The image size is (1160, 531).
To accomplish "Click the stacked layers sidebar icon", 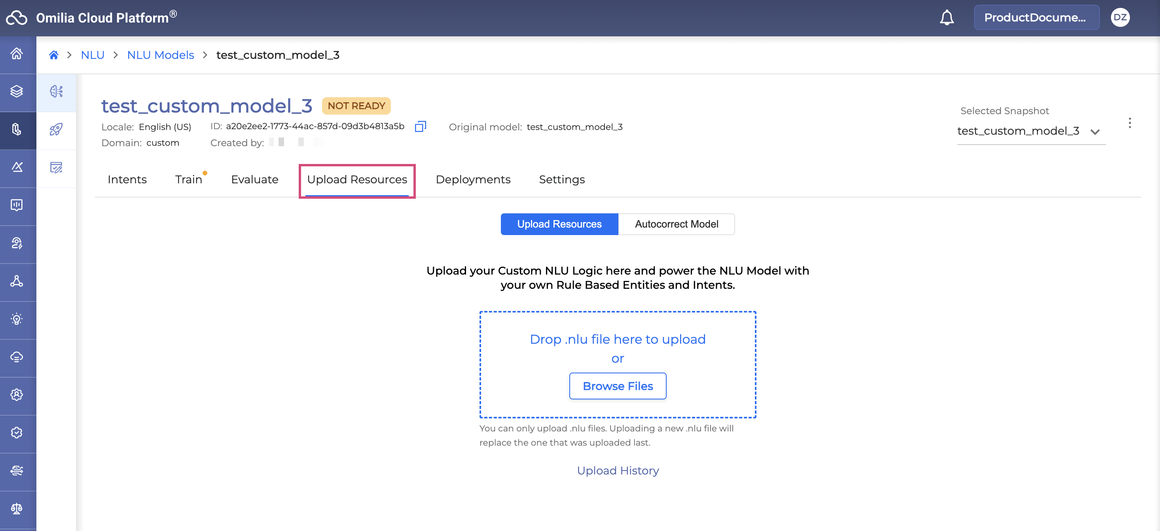I will pos(17,92).
